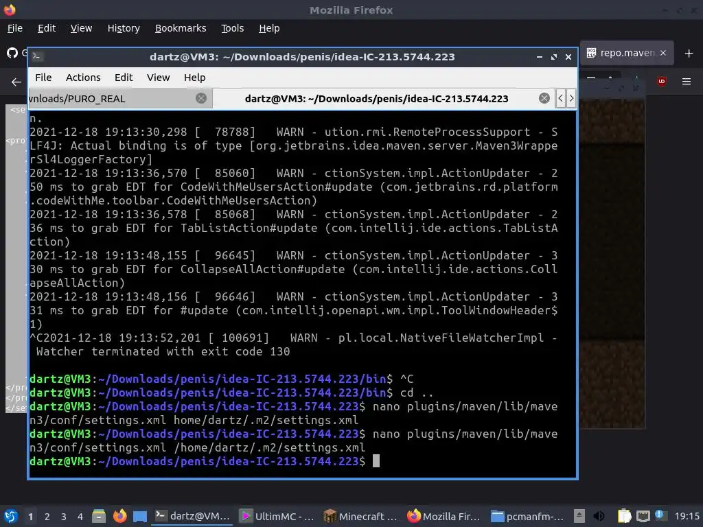
Task: Launch Firefox from the taskbar quick launch icon
Action: point(119,516)
